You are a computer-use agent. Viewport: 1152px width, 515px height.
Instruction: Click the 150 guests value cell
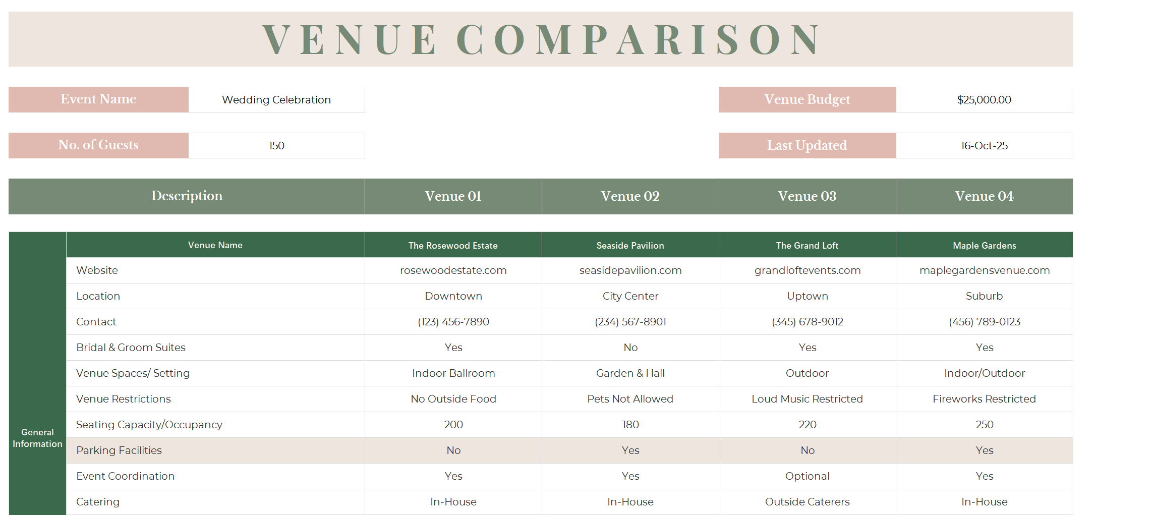[x=276, y=145]
